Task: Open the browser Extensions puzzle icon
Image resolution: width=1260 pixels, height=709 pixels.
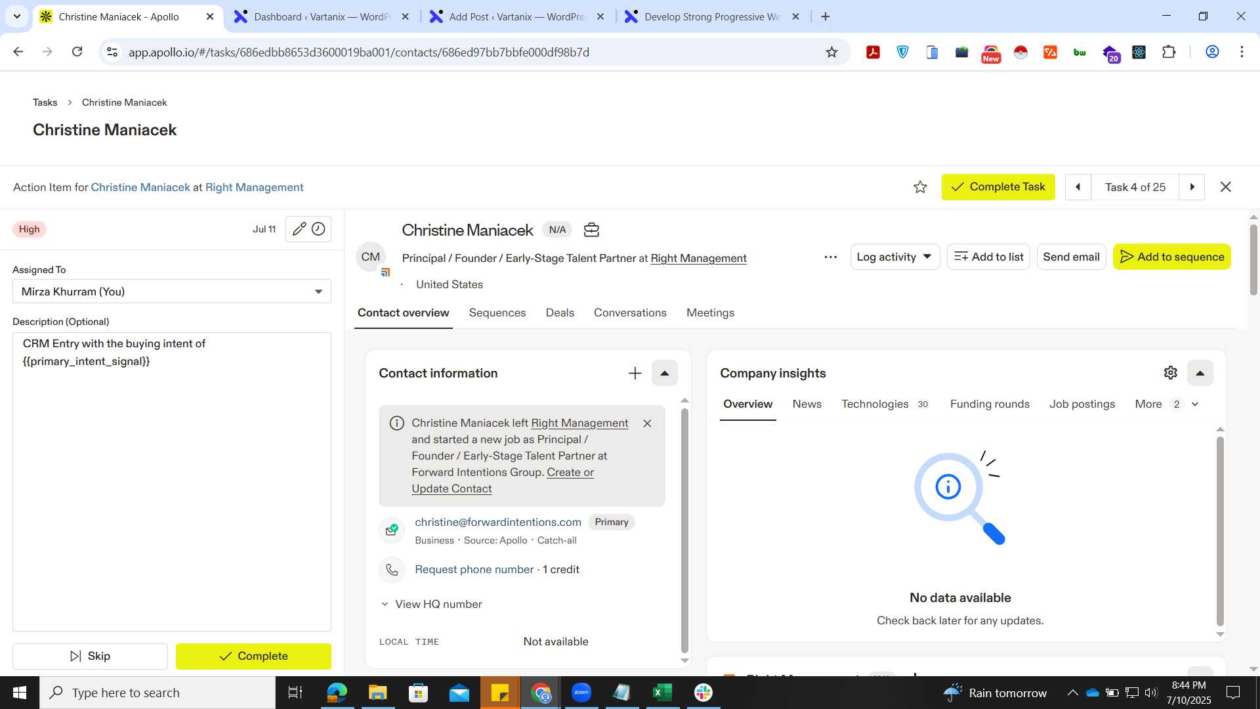Action: [x=1168, y=52]
